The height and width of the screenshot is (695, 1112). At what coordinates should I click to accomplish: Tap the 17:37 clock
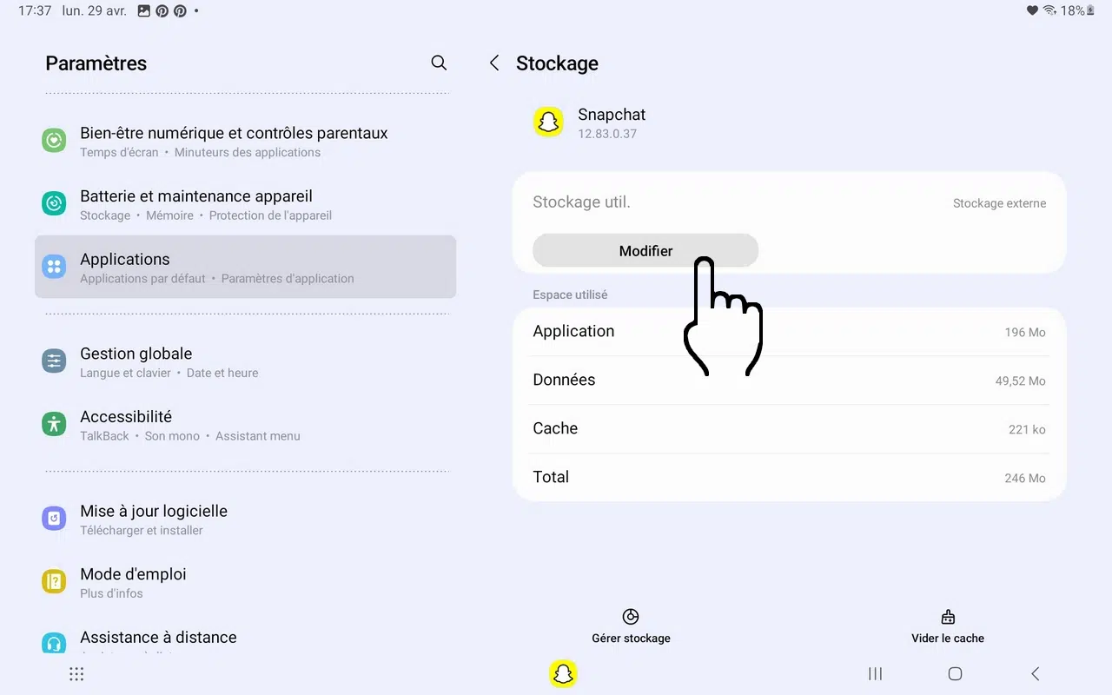pyautogui.click(x=35, y=11)
